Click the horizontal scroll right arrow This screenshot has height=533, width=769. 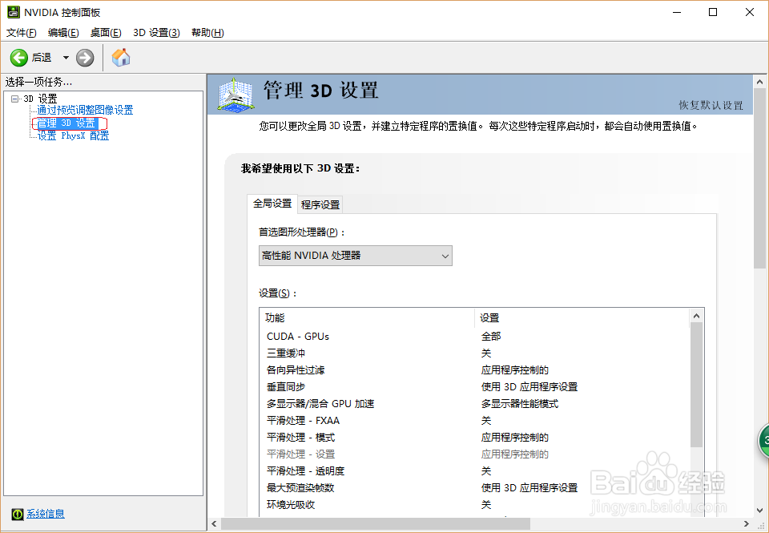click(x=747, y=524)
